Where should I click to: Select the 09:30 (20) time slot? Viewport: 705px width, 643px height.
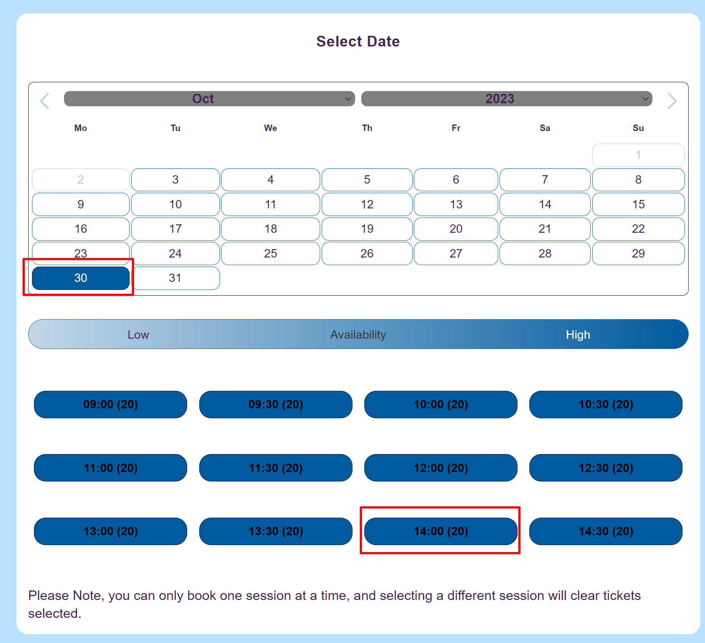tap(276, 404)
